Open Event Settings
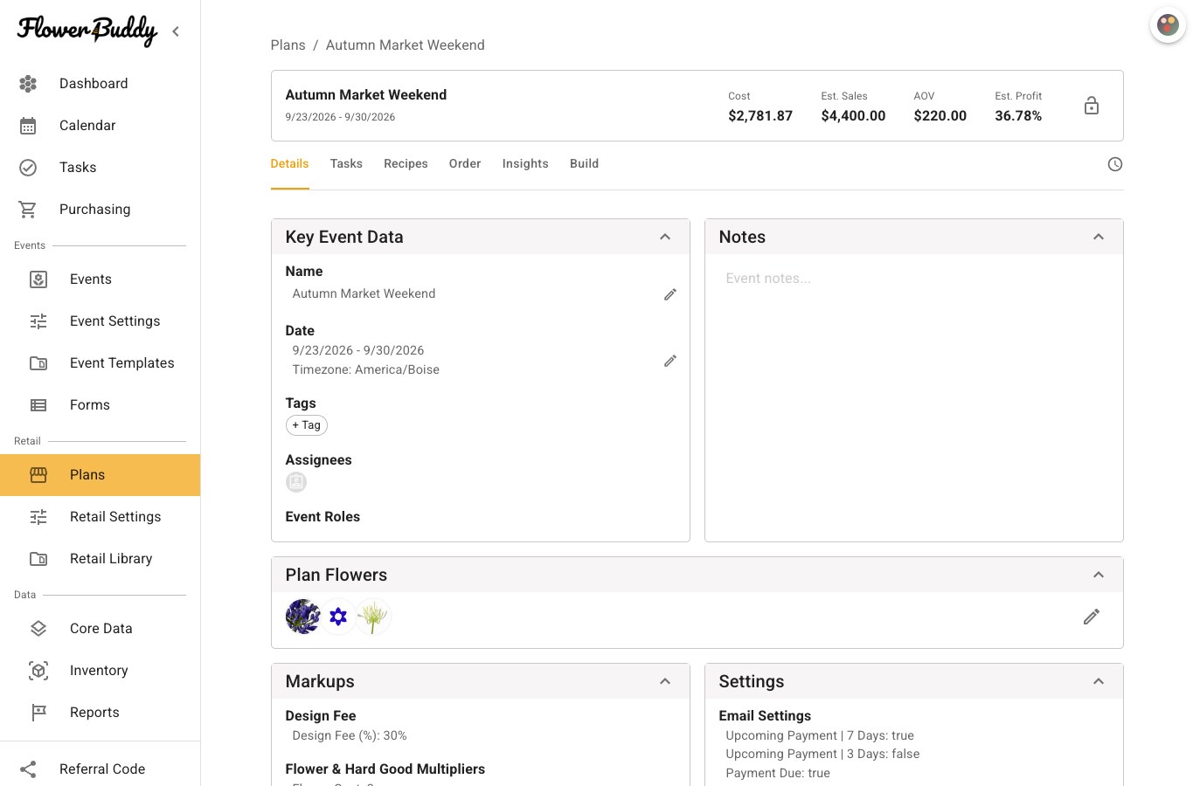The image size is (1193, 786). point(100,321)
